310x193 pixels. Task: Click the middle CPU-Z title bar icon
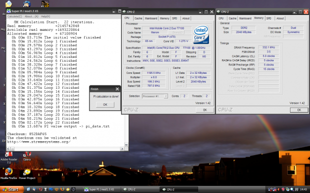(124, 11)
